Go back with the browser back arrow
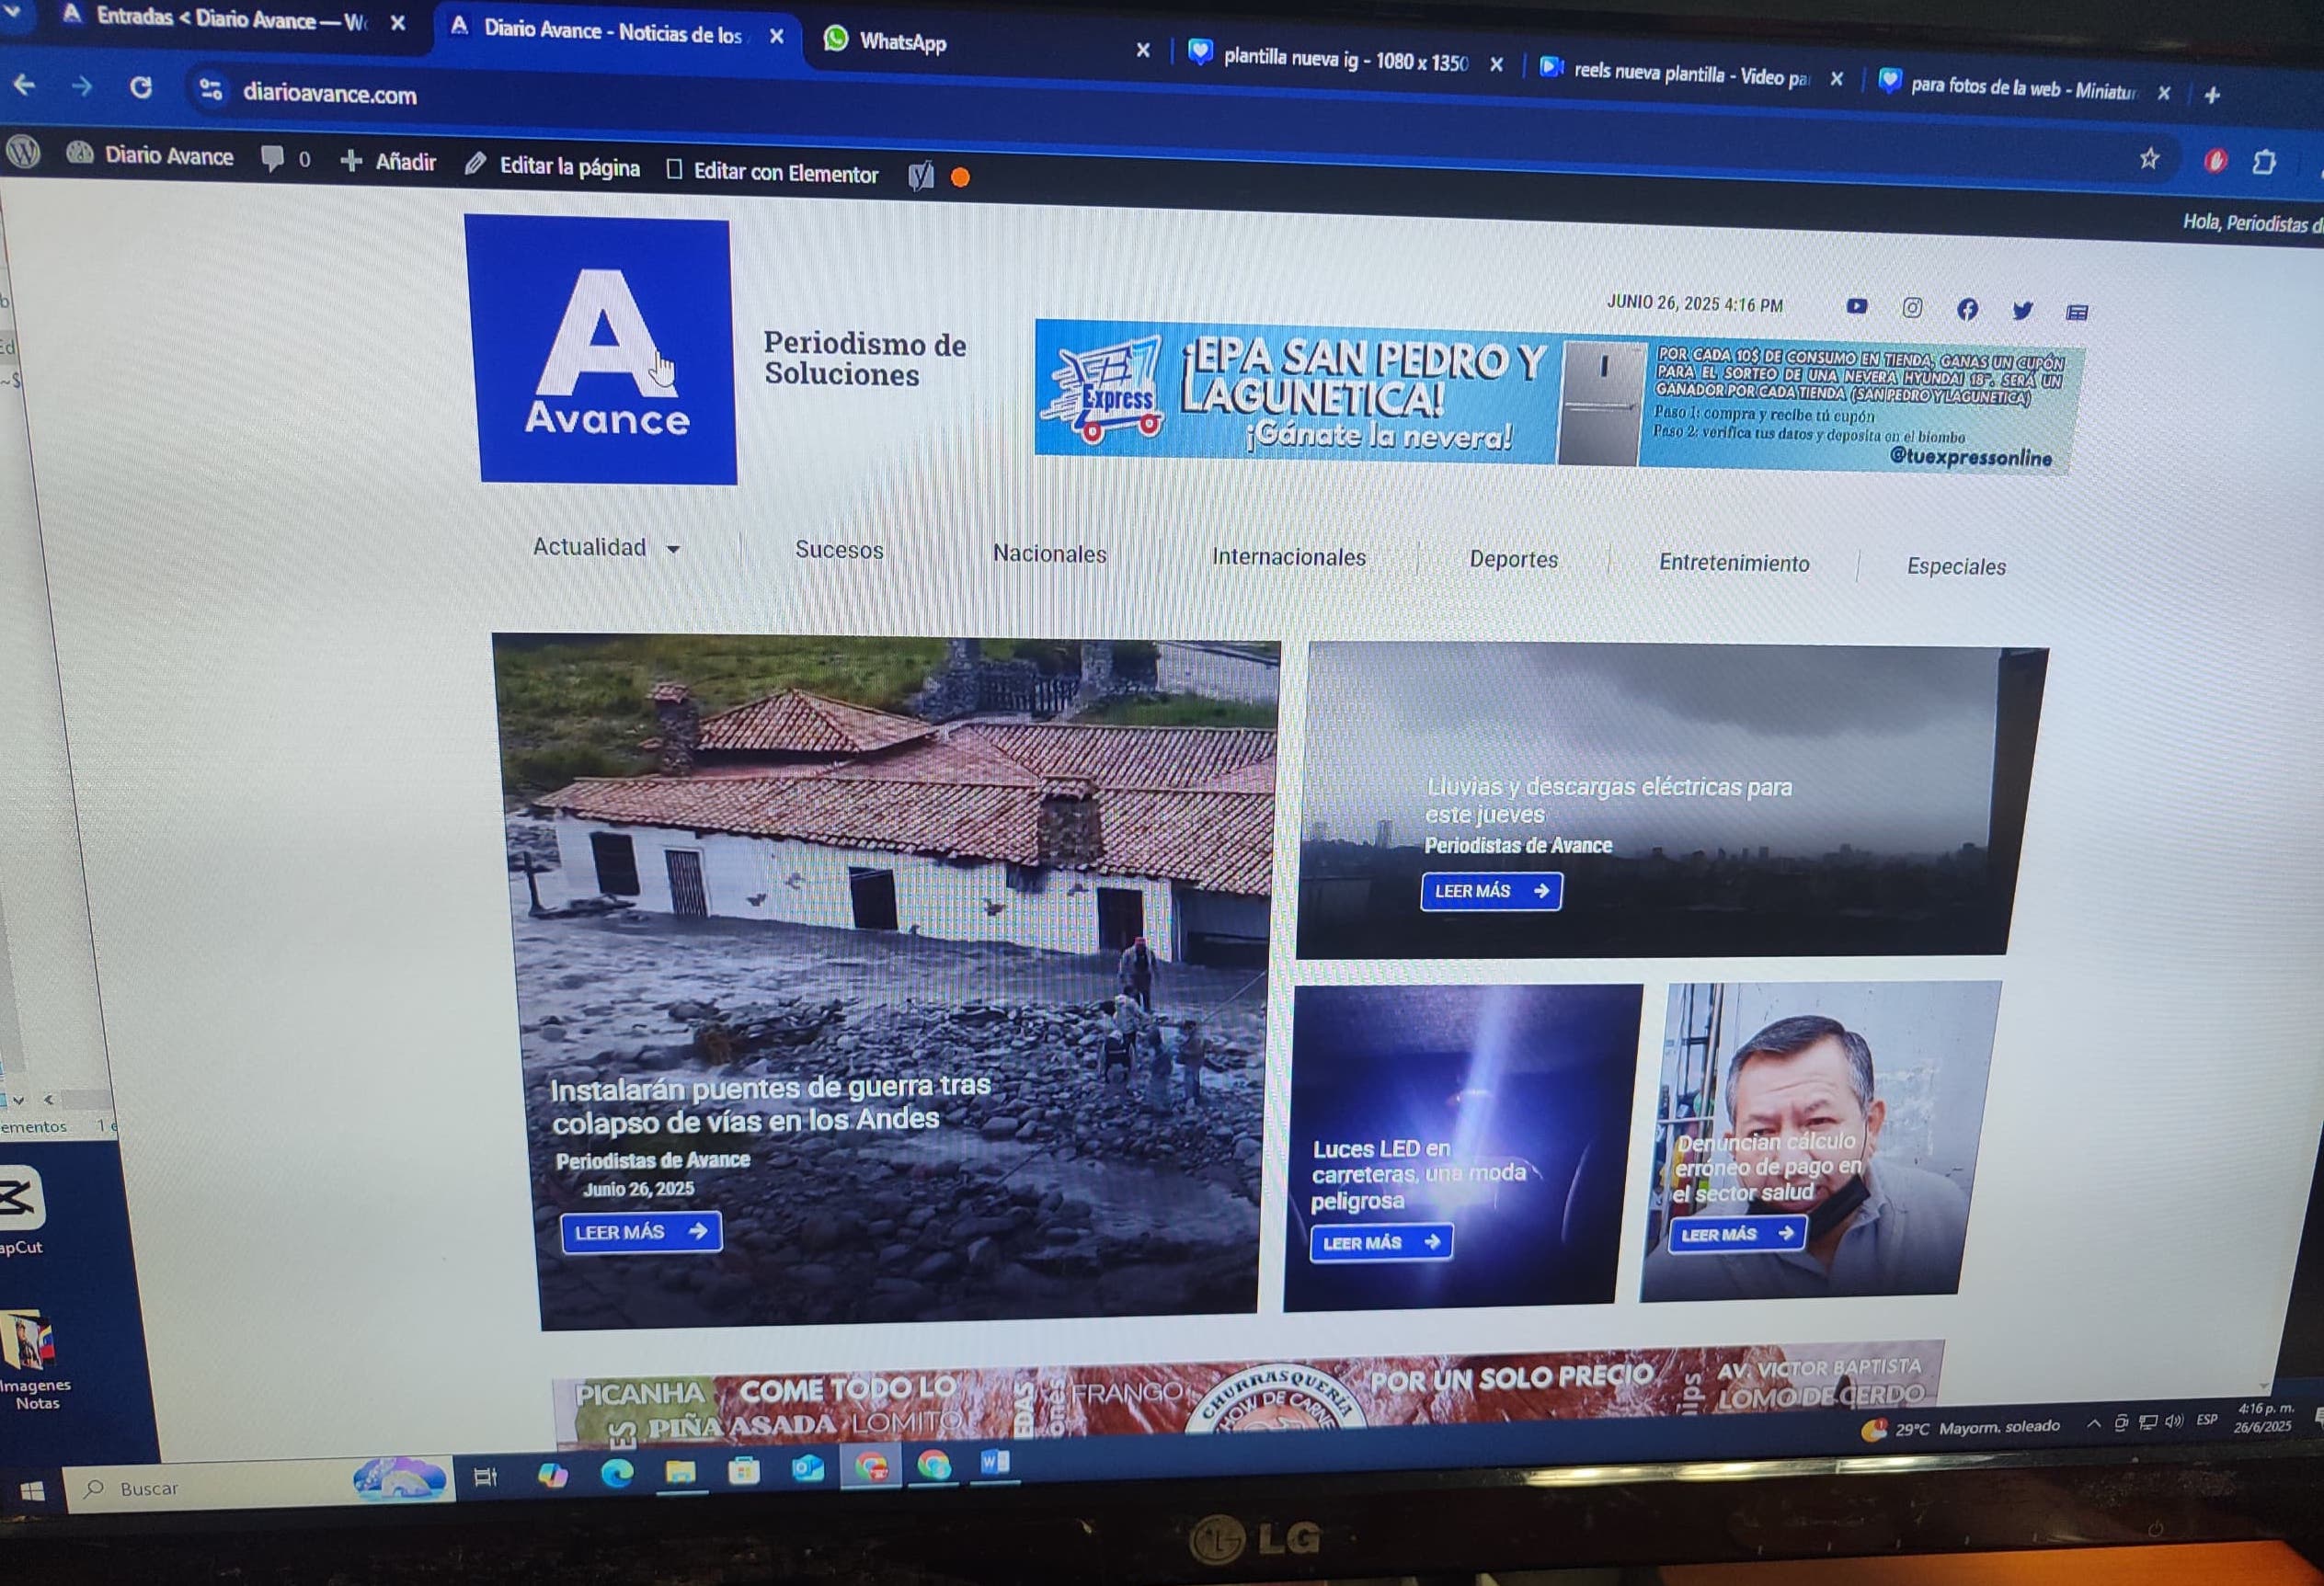The height and width of the screenshot is (1586, 2324). (x=24, y=85)
